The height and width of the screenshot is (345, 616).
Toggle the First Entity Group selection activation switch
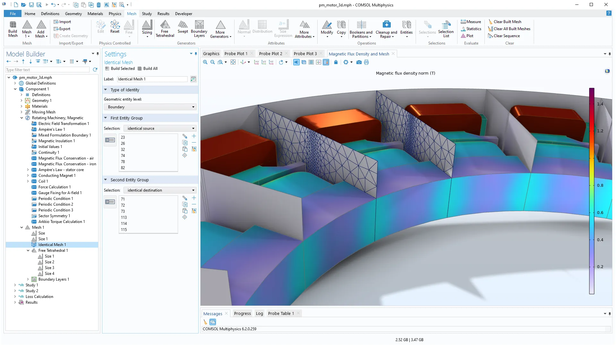coord(110,140)
